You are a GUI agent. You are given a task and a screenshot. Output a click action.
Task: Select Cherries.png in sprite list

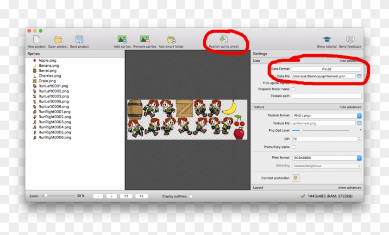point(50,76)
